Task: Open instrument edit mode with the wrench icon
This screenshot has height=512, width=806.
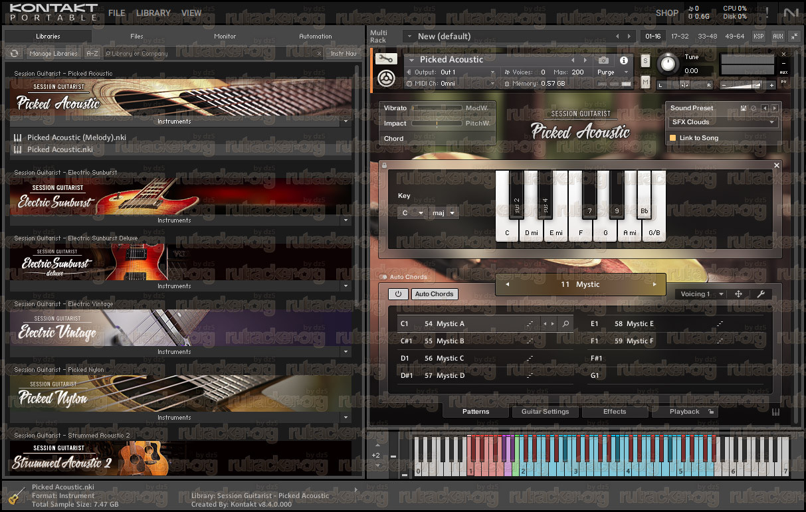Action: [385, 59]
